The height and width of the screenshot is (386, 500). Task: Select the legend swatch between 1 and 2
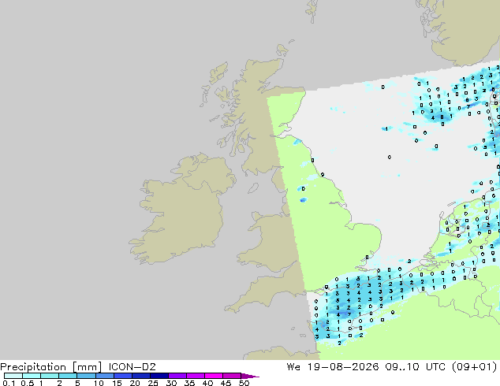pyautogui.click(x=50, y=376)
